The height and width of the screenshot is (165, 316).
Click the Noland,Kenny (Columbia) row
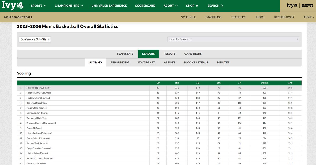(159, 93)
